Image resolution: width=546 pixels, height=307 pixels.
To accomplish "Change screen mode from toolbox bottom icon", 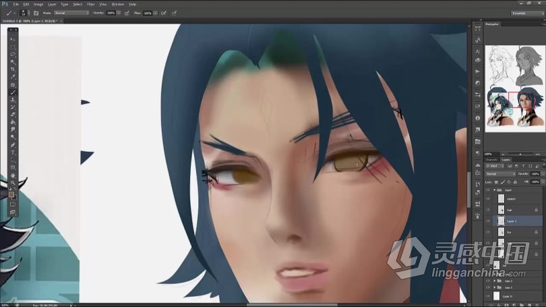I will [x=13, y=212].
